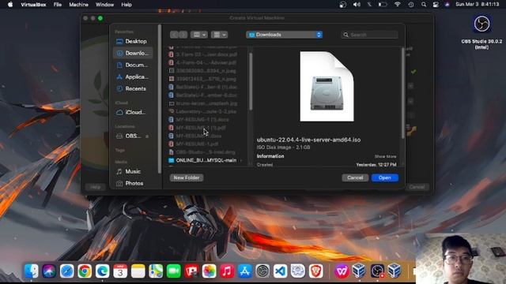Select the ONLINE_BU...MYSQL-main folder

point(206,160)
